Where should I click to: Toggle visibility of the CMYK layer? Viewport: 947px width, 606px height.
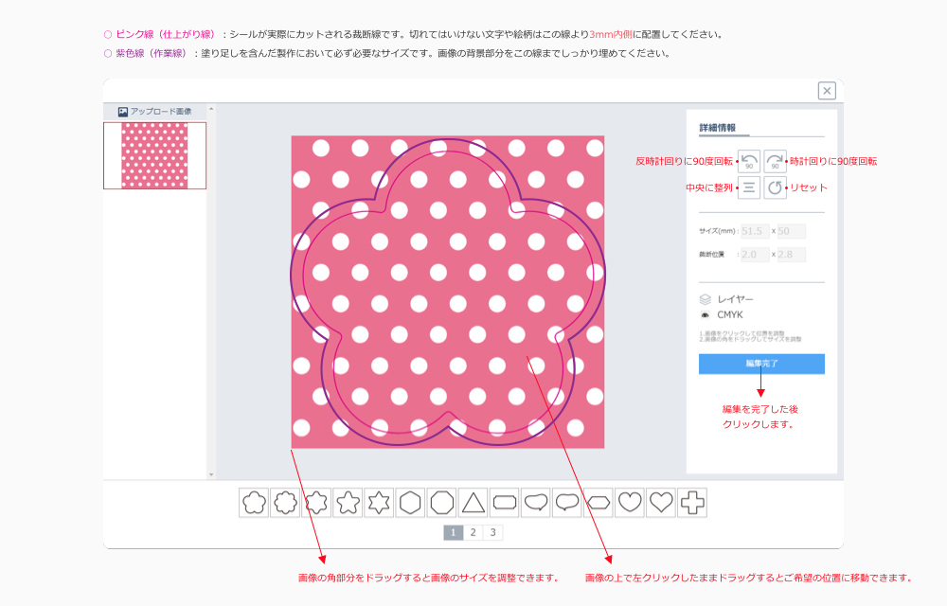[706, 314]
